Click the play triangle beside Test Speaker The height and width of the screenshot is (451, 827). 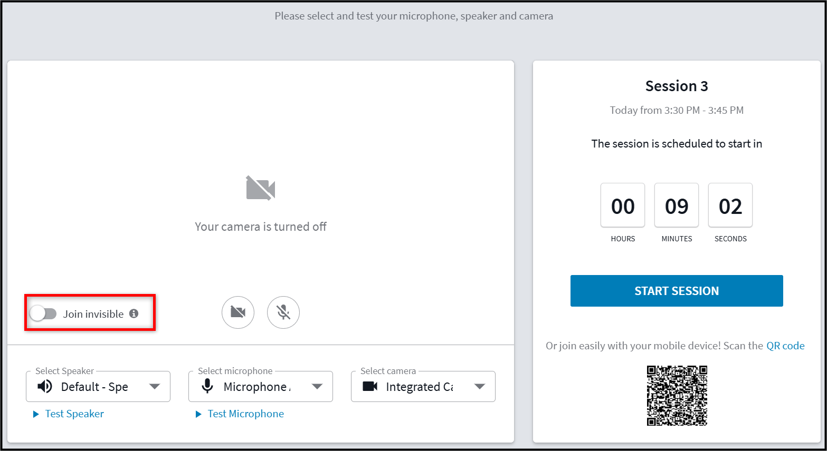[x=36, y=414]
